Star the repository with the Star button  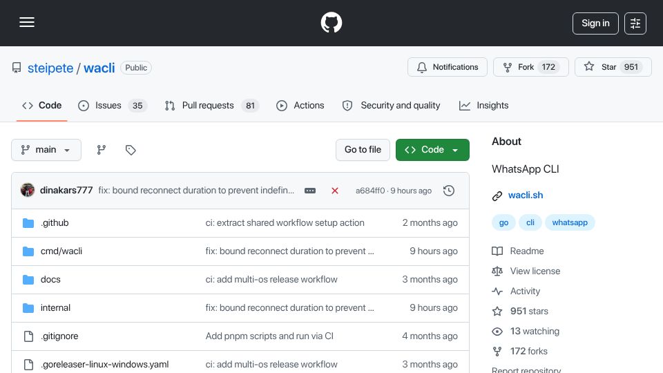coord(613,67)
